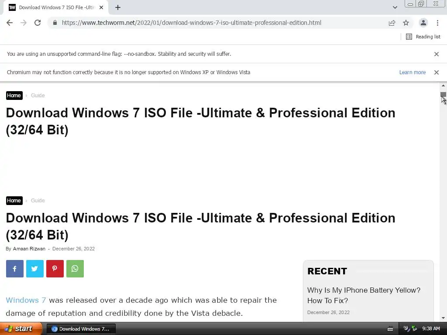
Task: Click the 9:38 AM taskbar clock
Action: (431, 329)
